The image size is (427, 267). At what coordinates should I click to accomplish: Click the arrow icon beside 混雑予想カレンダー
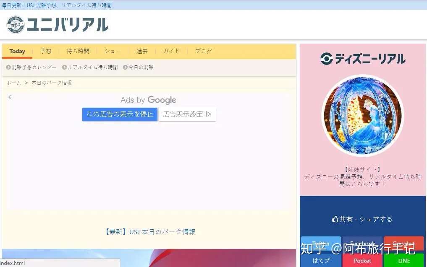8,67
